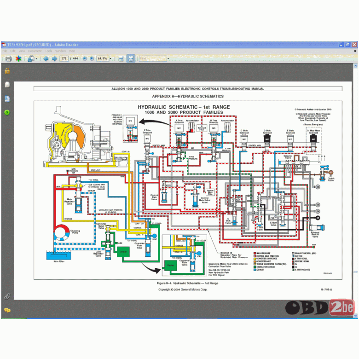Open the Help menu

click(x=72, y=51)
